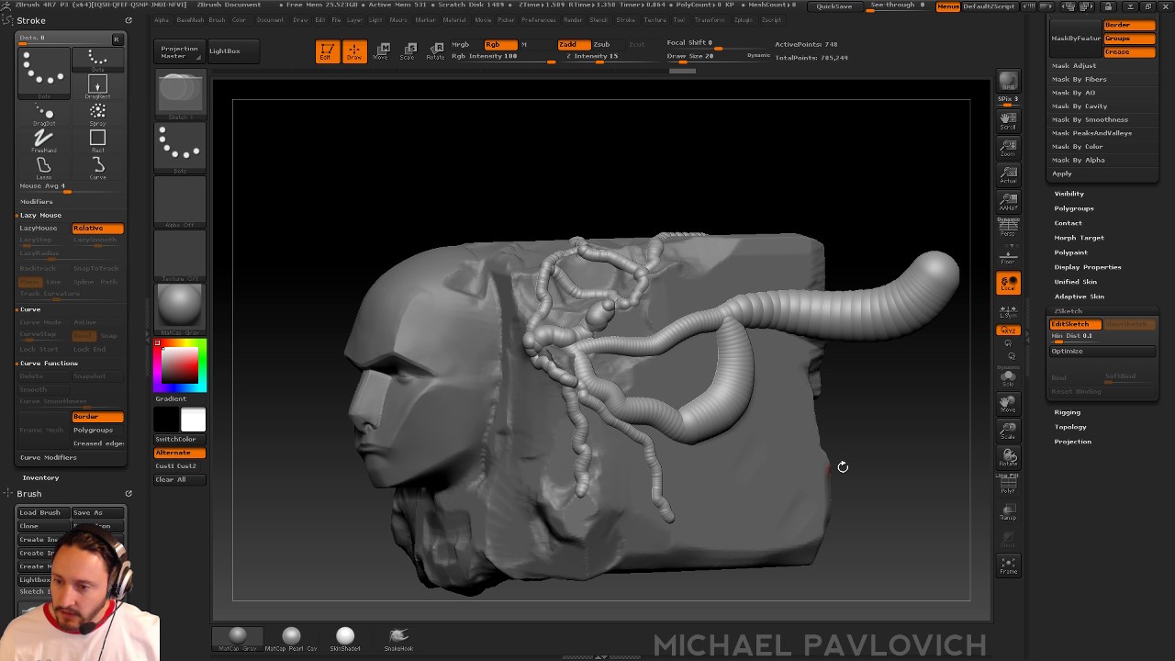This screenshot has height=661, width=1175.
Task: Open the Texture menu
Action: [655, 19]
